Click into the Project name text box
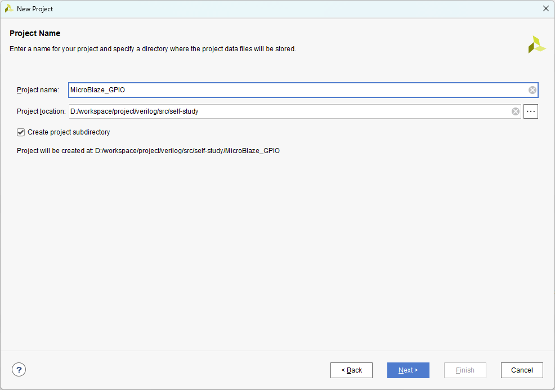555x390 pixels. [x=293, y=90]
